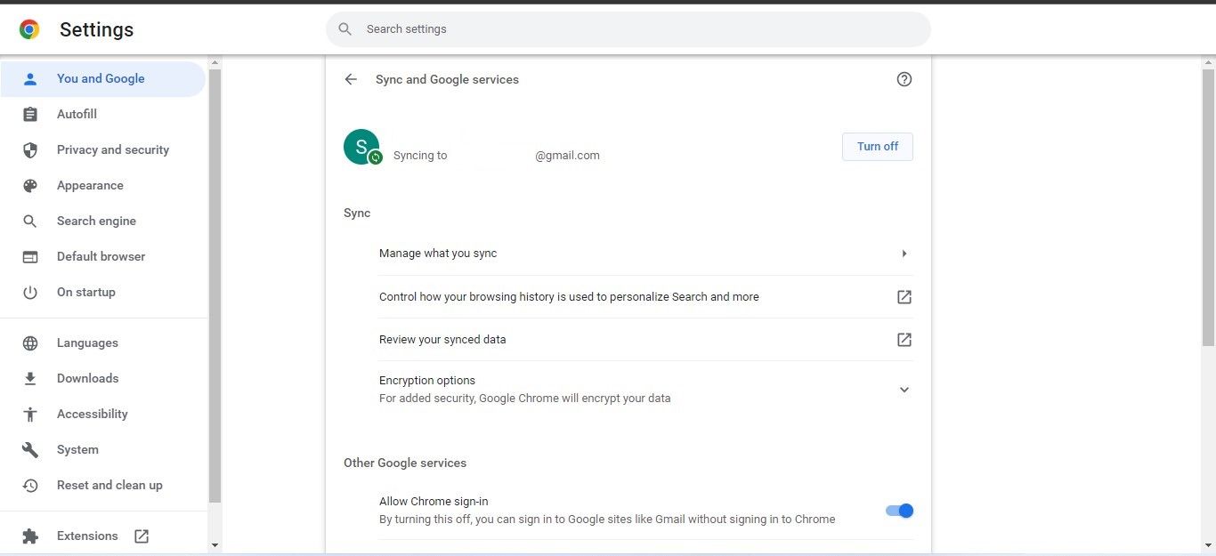Click the Appearance palette icon
The height and width of the screenshot is (556, 1216).
tap(30, 186)
